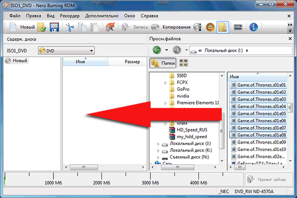Select Game.of.Thrones.s01e10 file

(x=258, y=149)
